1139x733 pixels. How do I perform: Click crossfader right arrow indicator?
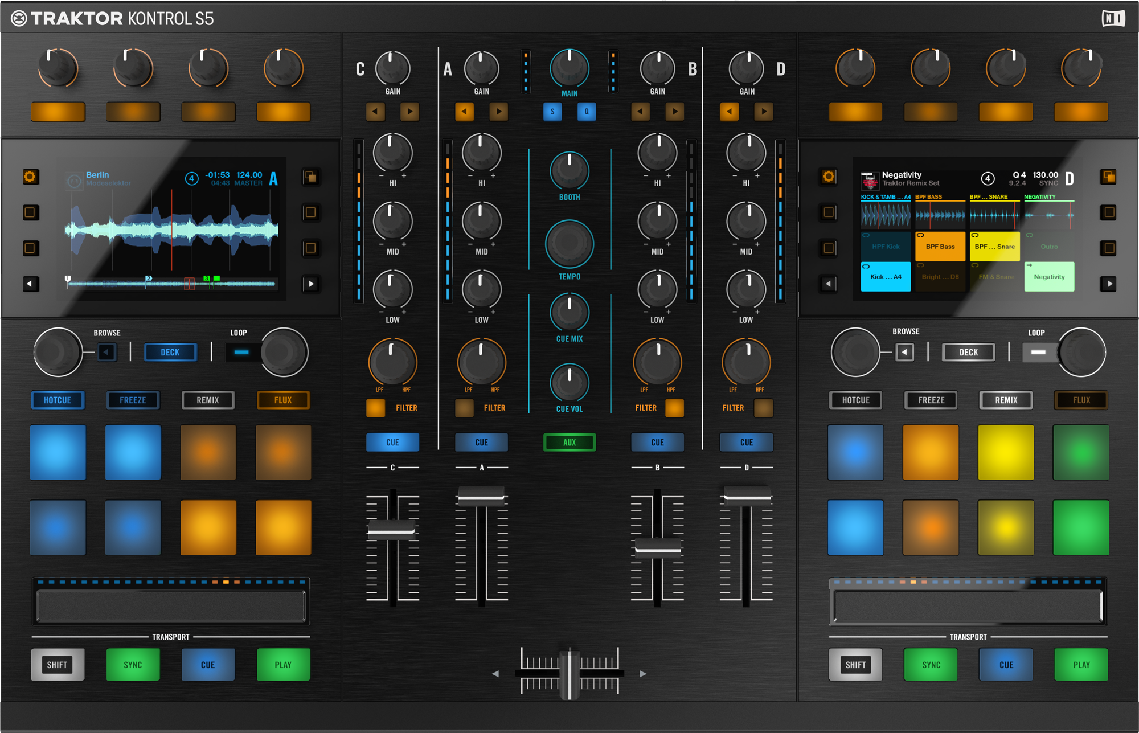[x=643, y=674]
